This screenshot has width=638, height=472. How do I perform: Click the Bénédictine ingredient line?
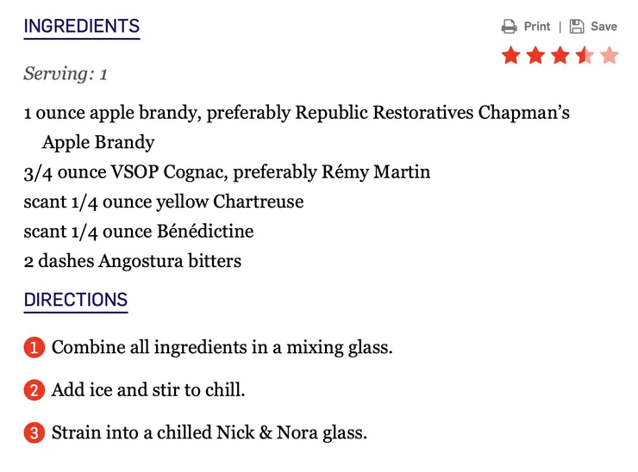(139, 231)
